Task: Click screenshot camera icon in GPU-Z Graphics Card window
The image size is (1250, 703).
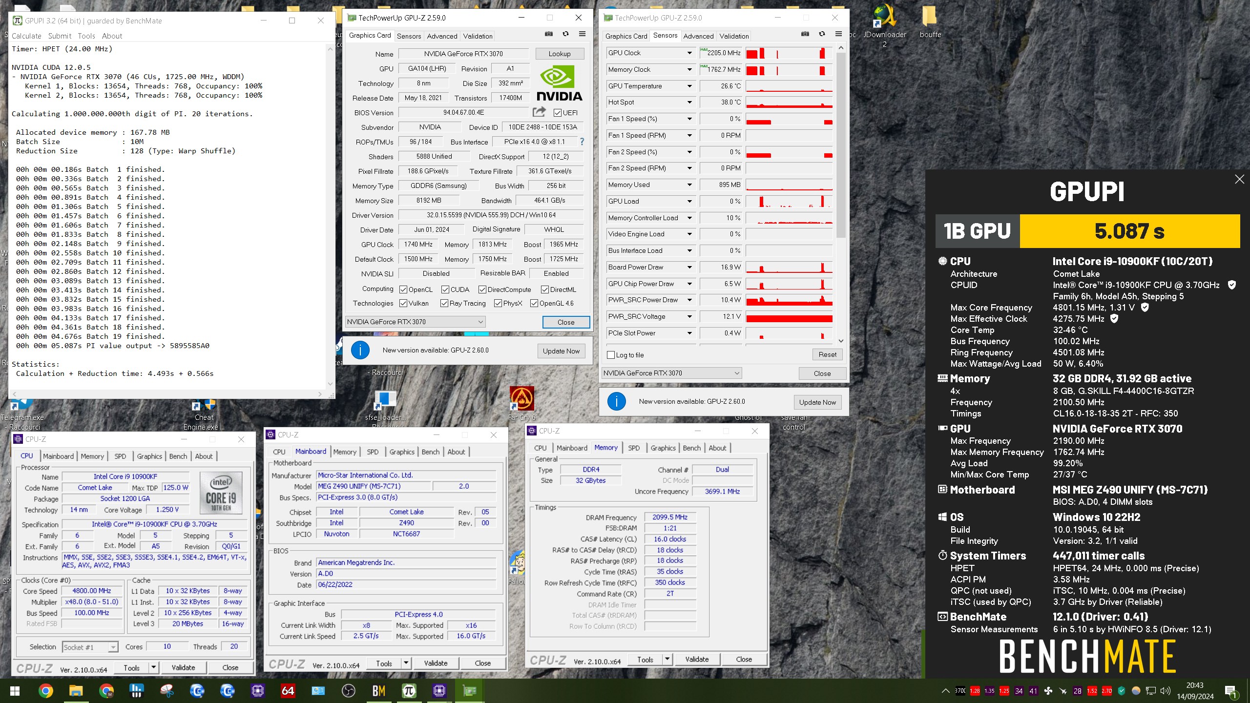Action: pos(549,34)
